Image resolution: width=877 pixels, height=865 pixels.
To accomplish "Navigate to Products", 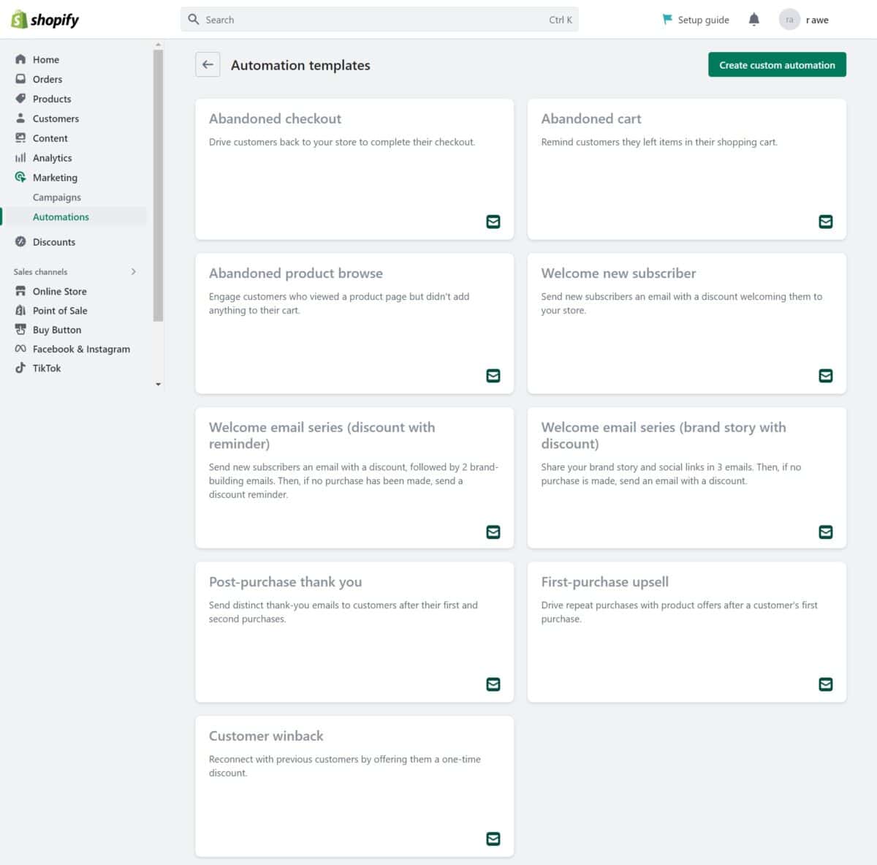I will 52,99.
